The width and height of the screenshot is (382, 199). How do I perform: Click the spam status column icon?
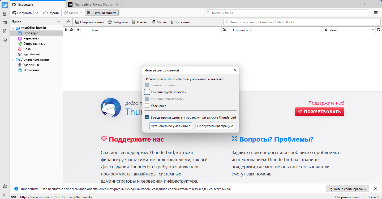(326, 30)
